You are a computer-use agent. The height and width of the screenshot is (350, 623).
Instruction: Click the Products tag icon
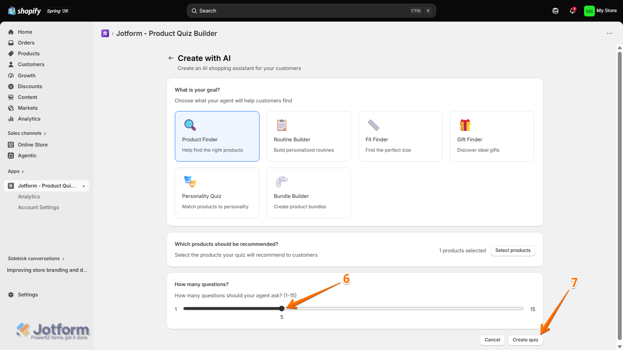coord(11,54)
